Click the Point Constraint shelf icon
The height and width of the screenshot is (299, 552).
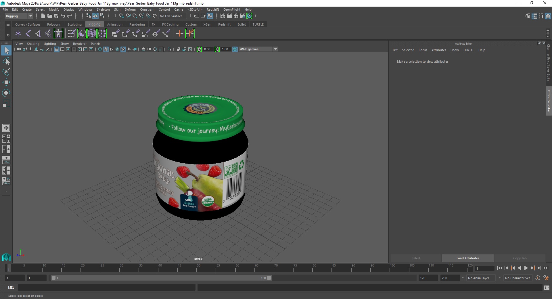click(x=126, y=34)
